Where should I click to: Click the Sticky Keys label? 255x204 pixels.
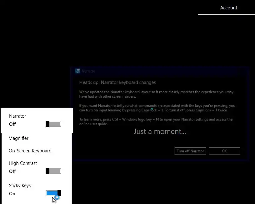pos(20,186)
